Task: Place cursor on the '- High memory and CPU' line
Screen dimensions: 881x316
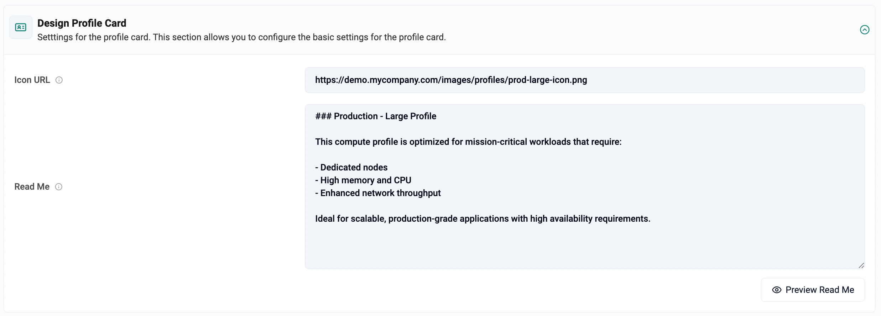Action: (363, 180)
